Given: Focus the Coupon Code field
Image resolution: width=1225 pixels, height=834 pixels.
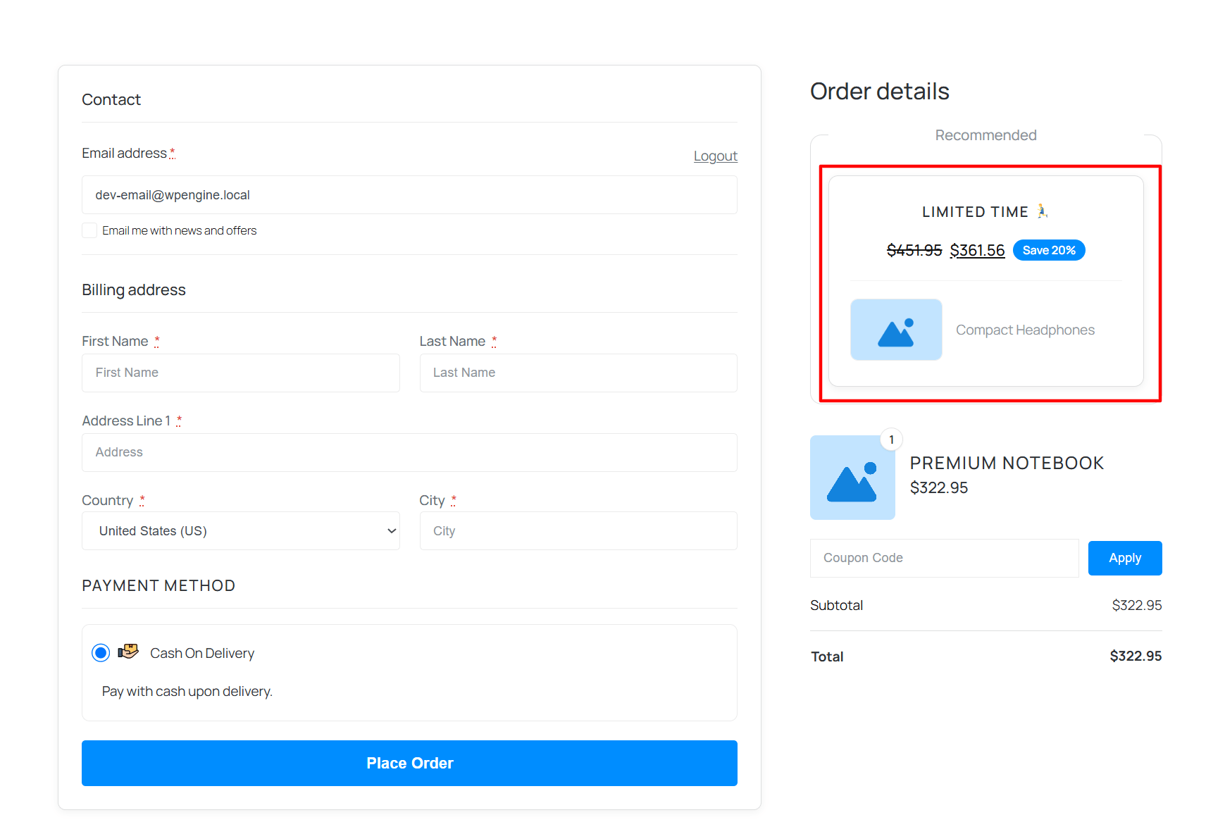Looking at the screenshot, I should pos(944,558).
